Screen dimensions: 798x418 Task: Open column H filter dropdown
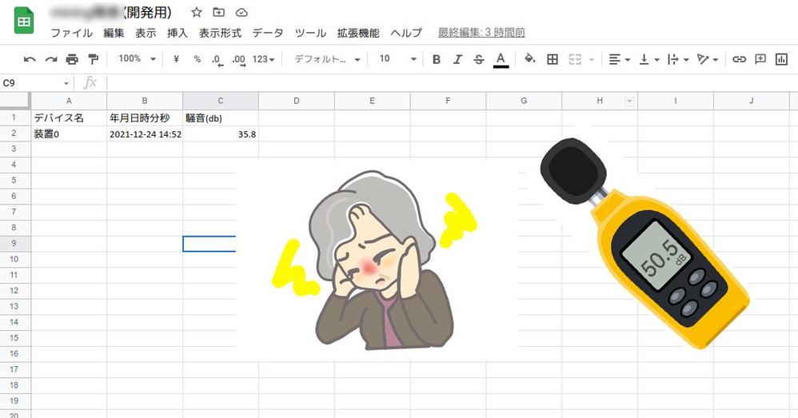click(x=629, y=102)
